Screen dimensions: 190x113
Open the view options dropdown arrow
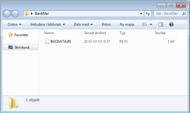coord(151,24)
